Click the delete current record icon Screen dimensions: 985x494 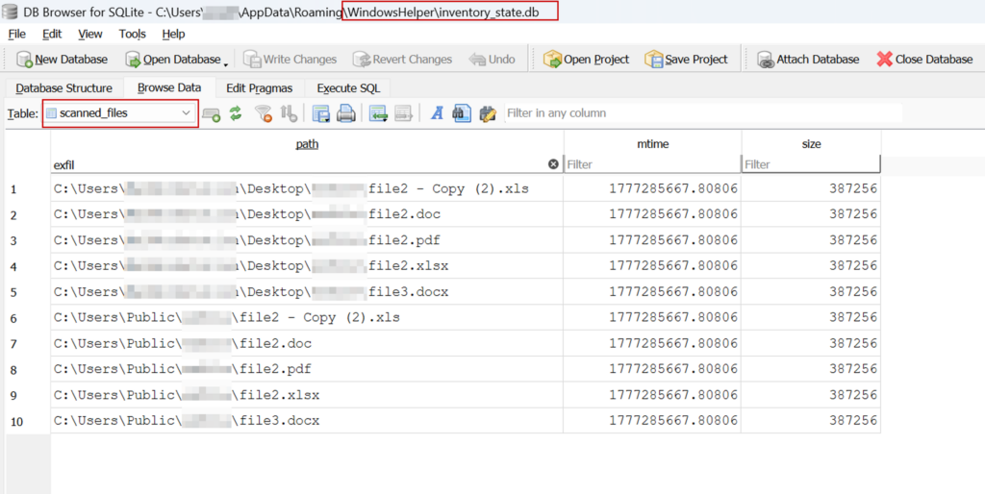coord(403,113)
